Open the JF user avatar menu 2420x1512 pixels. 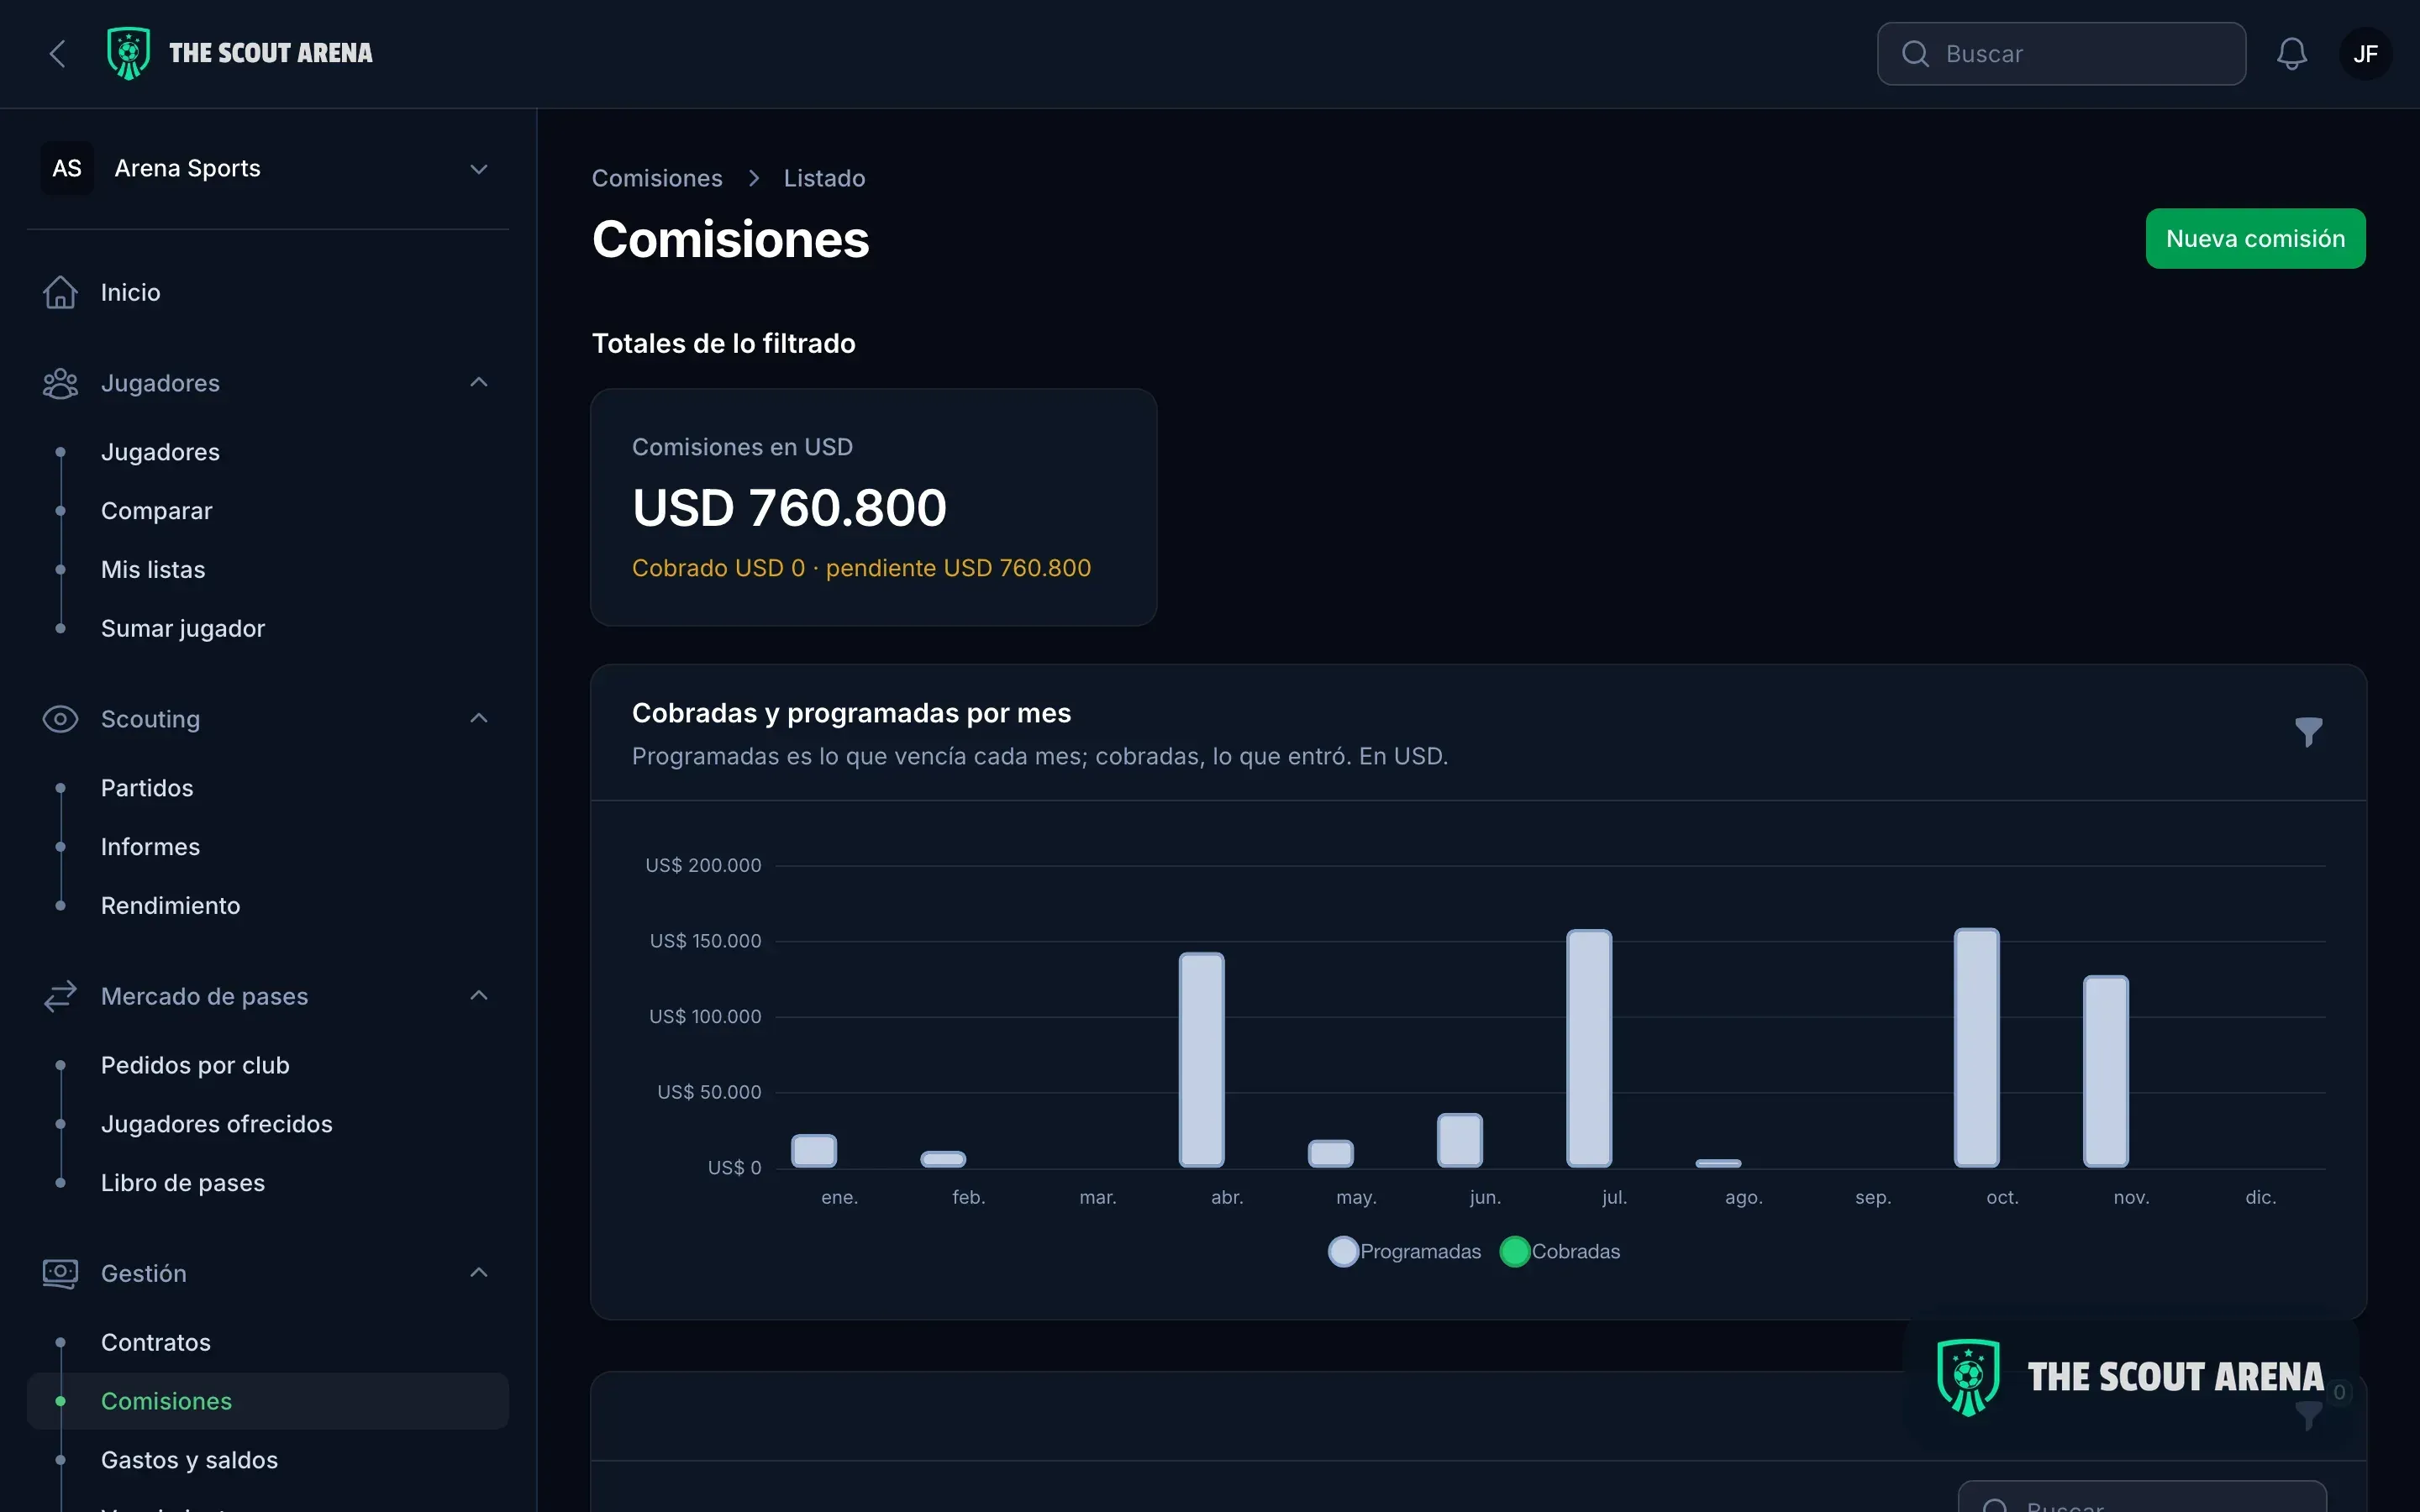pyautogui.click(x=2365, y=54)
